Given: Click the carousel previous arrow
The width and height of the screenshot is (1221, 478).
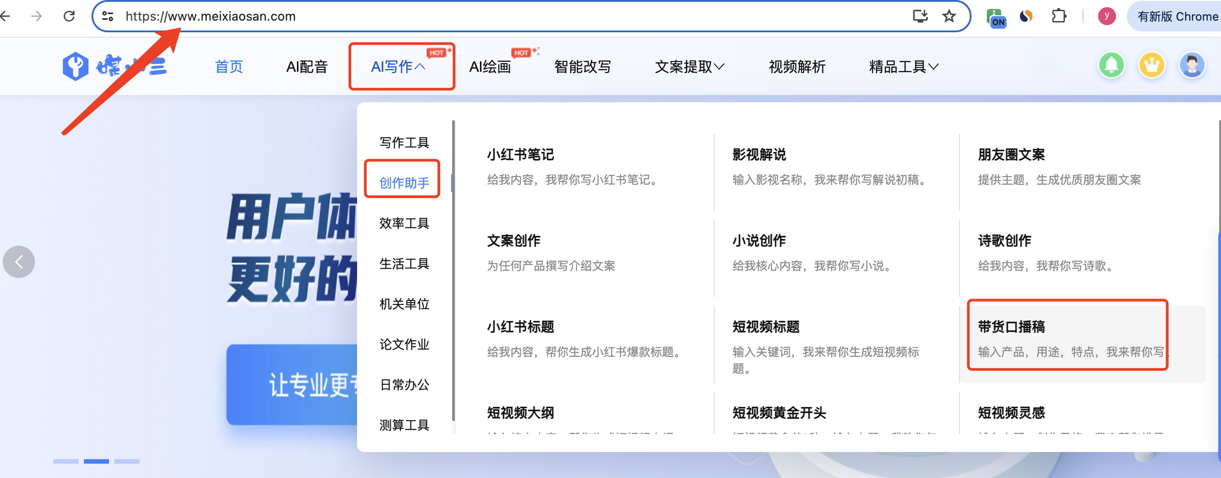Looking at the screenshot, I should click(19, 261).
